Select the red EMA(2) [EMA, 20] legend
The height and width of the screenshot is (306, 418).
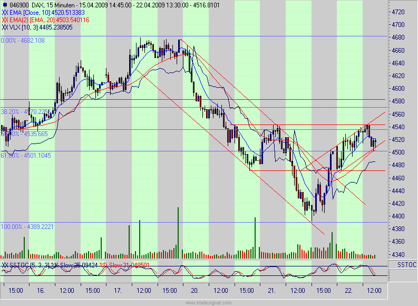45,20
